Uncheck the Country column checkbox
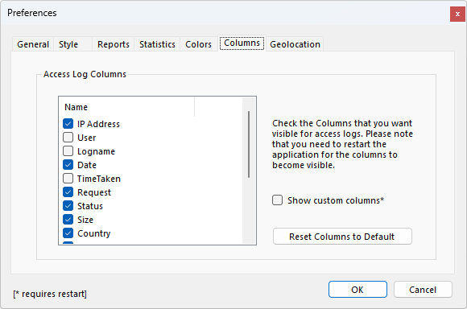 pos(68,233)
